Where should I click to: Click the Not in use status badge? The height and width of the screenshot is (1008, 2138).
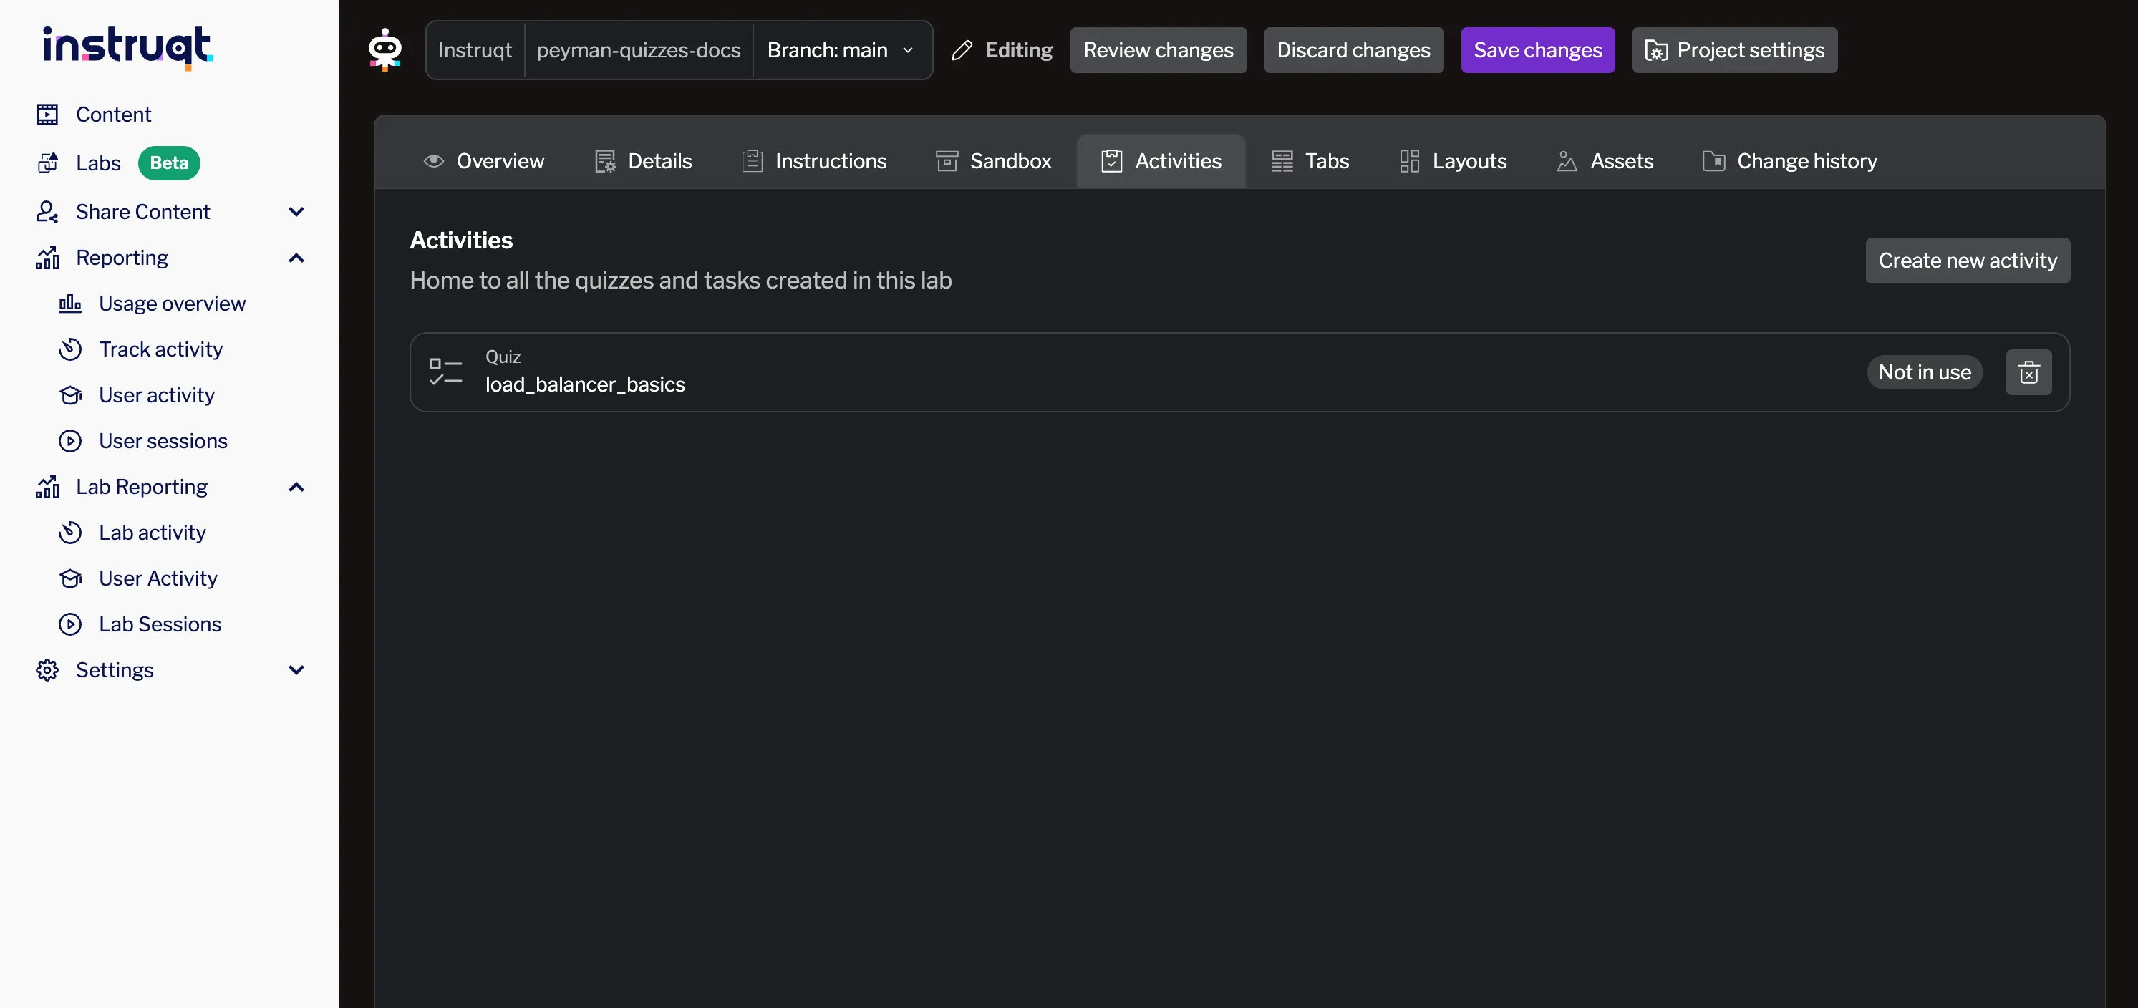tap(1925, 372)
